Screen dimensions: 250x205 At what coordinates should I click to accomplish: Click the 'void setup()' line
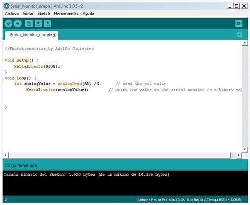point(22,60)
